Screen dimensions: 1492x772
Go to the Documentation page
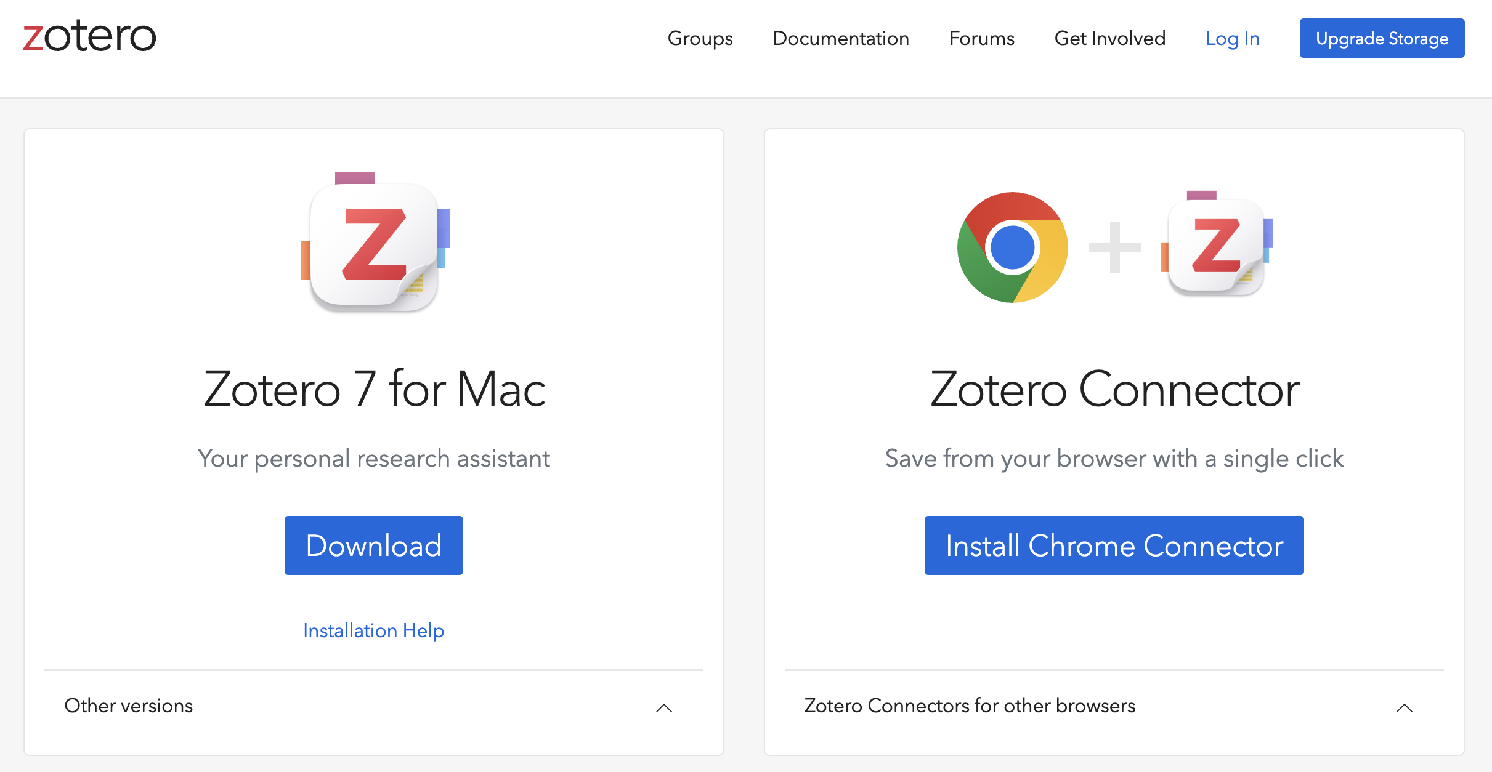point(841,38)
